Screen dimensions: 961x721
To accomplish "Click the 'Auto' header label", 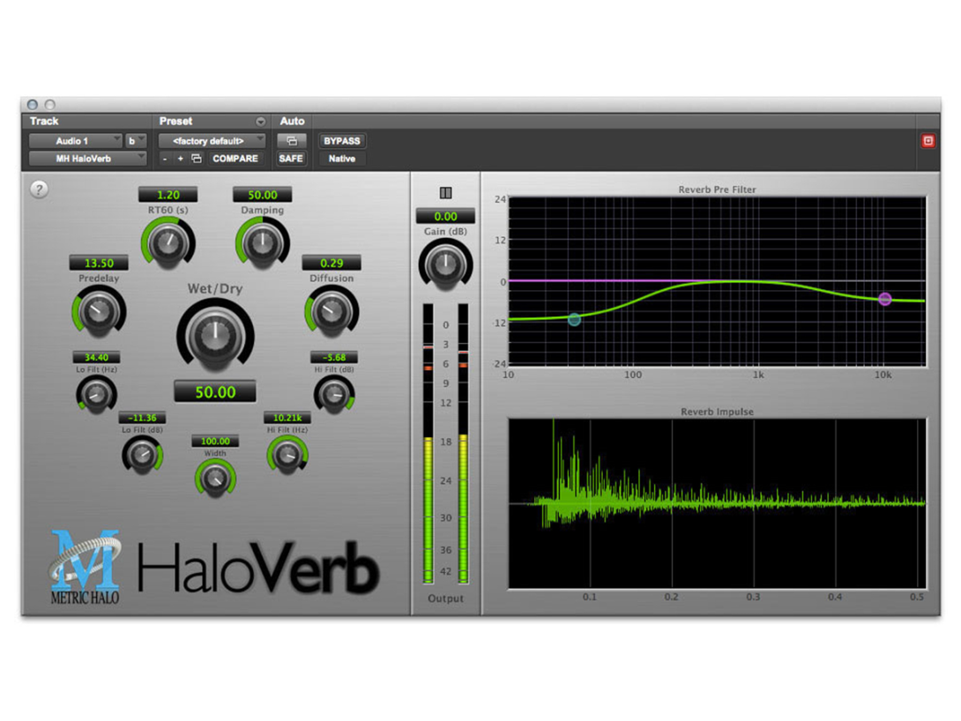I will click(x=293, y=122).
